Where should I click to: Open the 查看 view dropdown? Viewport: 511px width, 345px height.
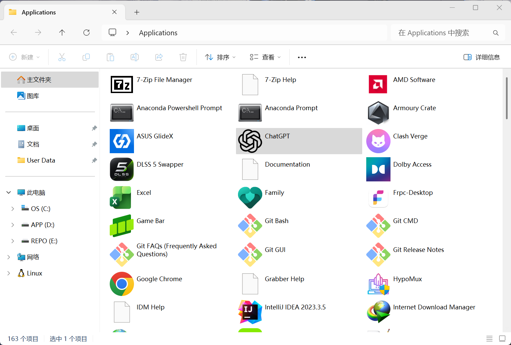[x=265, y=57]
